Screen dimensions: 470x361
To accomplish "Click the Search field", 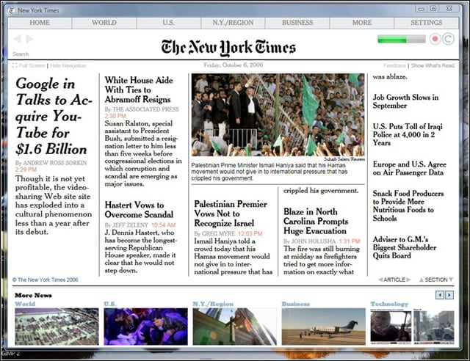I will (21, 54).
